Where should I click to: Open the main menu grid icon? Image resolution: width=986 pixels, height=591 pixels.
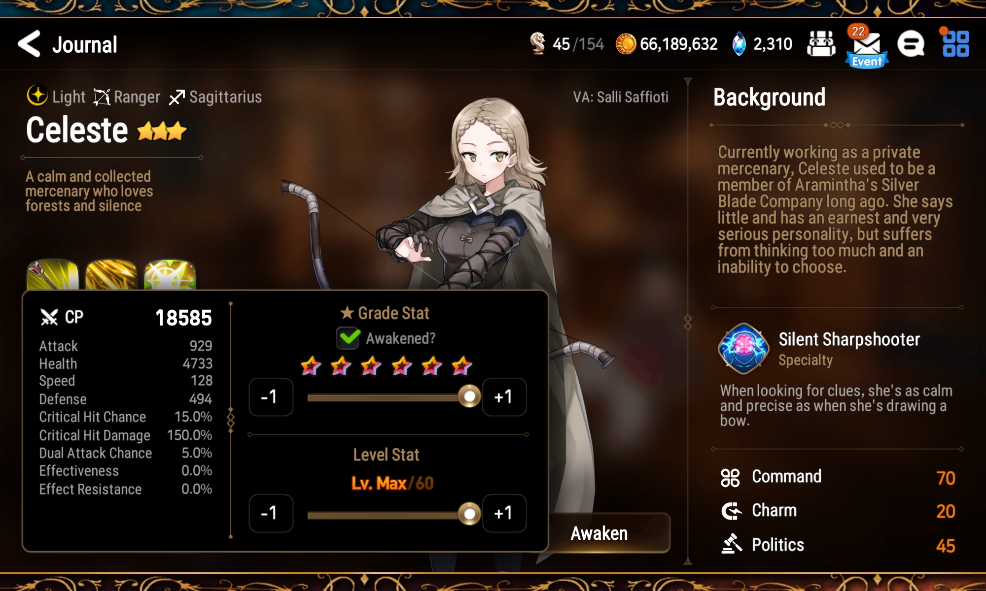point(955,44)
